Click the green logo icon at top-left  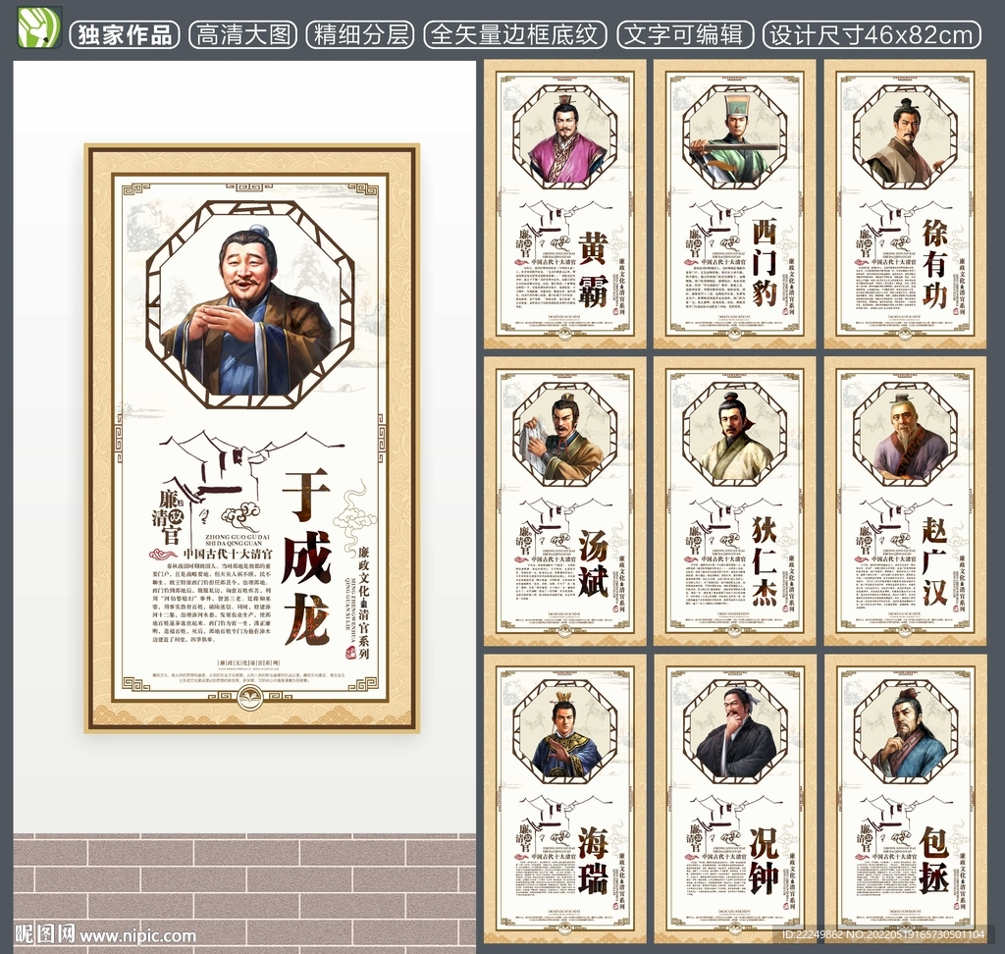coord(39,26)
